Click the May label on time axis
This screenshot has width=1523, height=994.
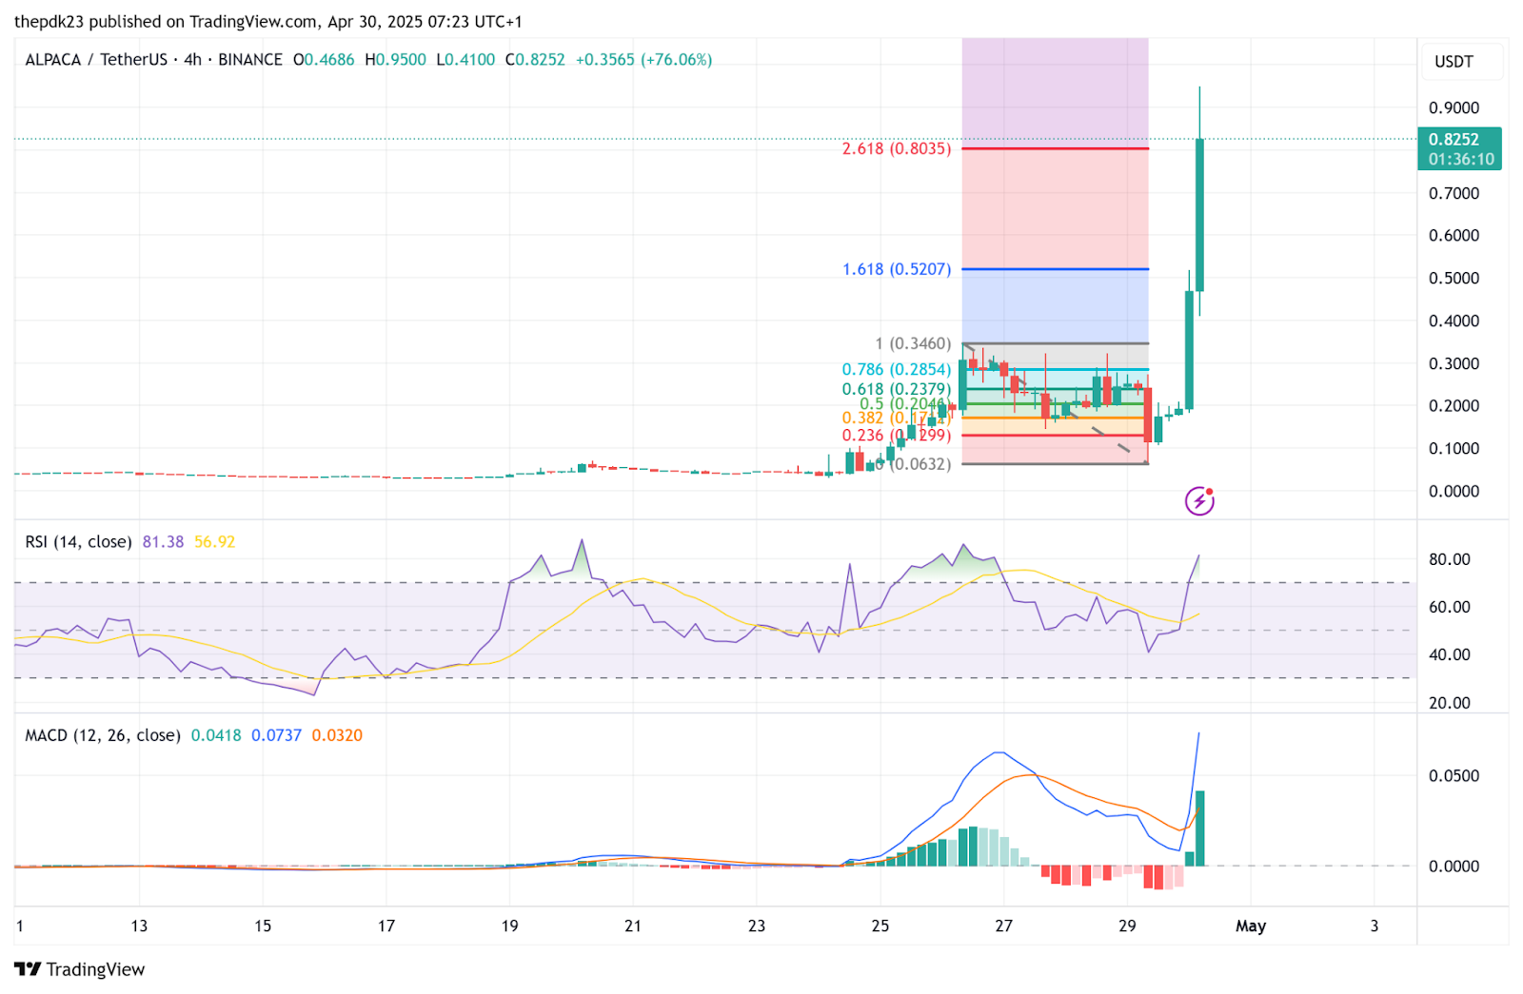(1251, 926)
